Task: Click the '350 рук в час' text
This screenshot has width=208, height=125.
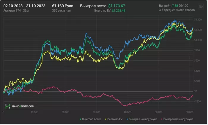Action: point(61,11)
